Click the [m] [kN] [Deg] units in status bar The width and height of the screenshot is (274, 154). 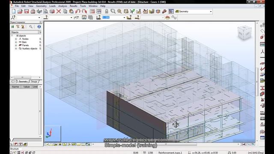point(256,153)
